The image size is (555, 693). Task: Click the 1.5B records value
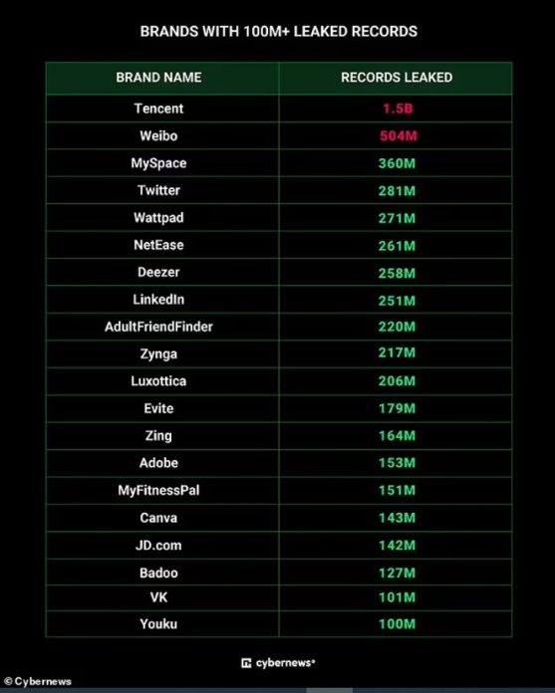[398, 109]
